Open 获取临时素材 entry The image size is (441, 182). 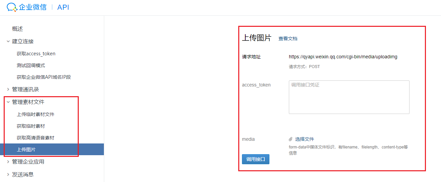[31, 126]
